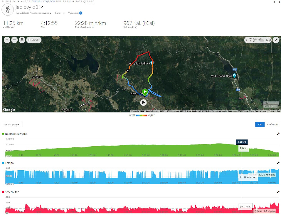This screenshot has height=216, width=281.
Task: Click the black position dot on the route
Action: coord(128,70)
